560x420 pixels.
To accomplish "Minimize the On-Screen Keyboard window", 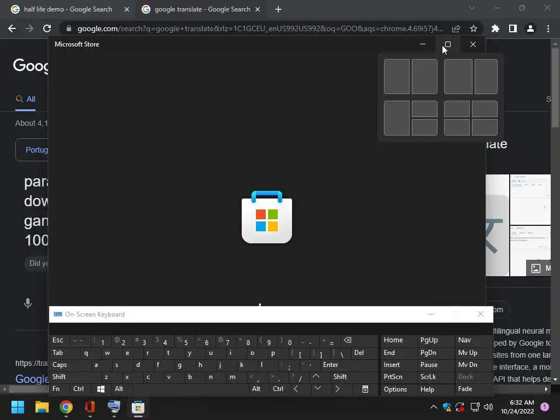I will pyautogui.click(x=431, y=314).
